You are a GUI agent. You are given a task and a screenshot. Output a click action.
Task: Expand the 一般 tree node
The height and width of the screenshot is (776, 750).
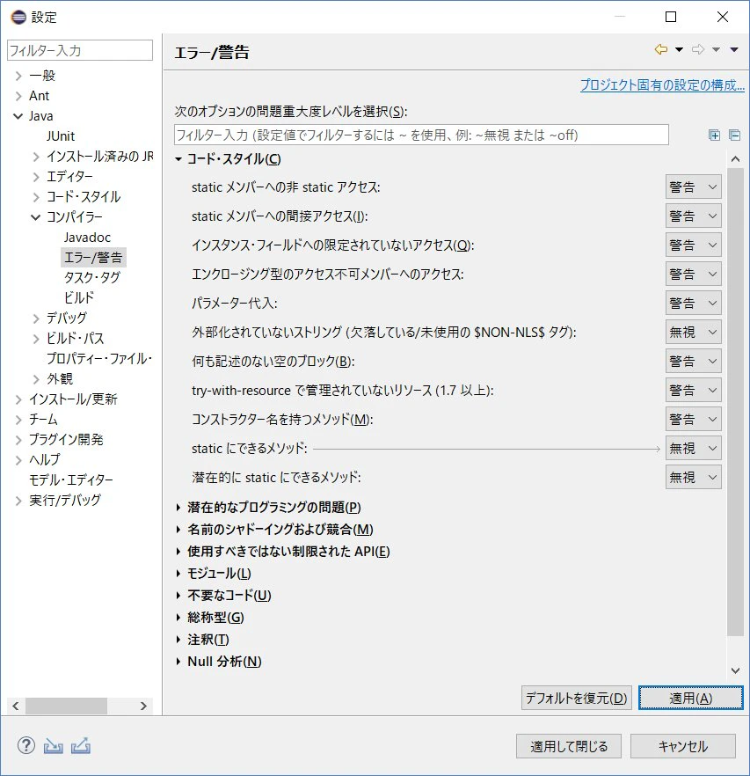18,76
